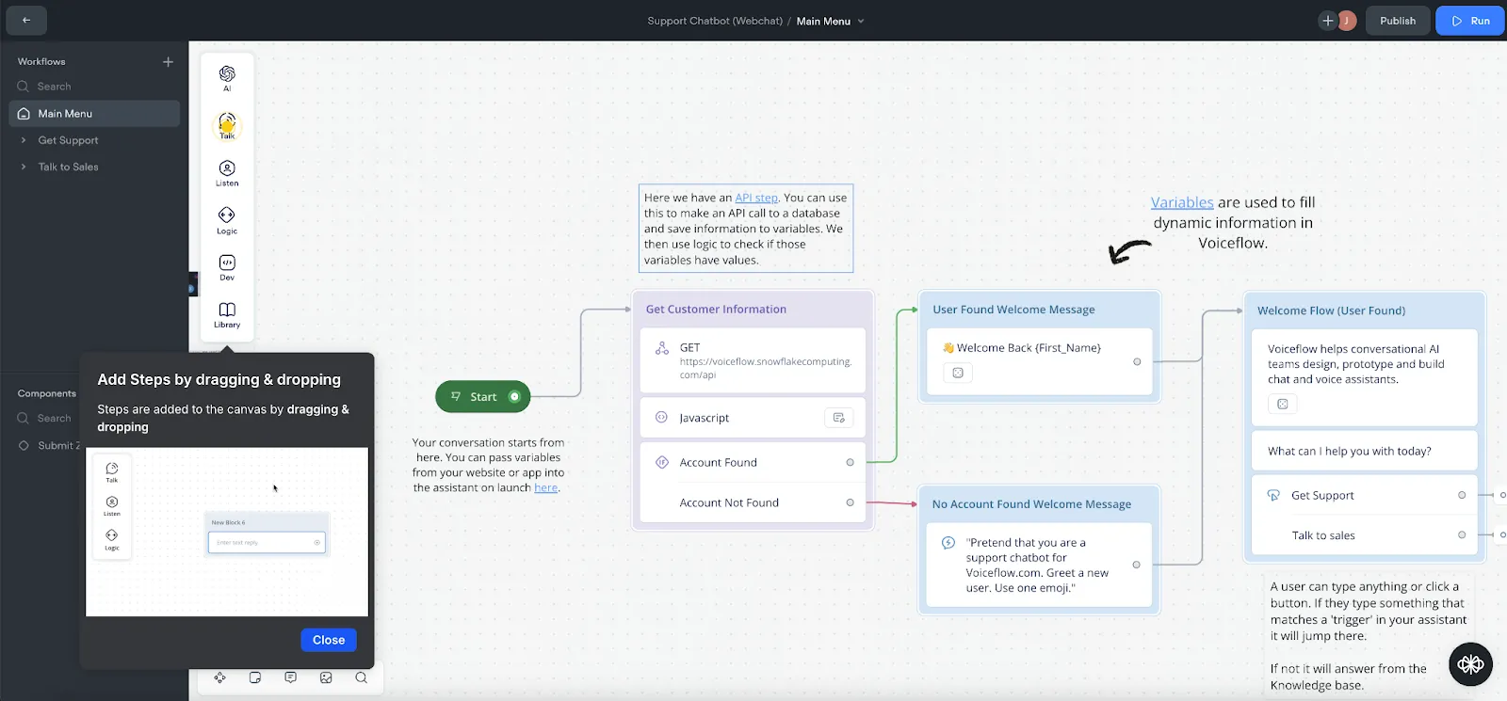Open canvas search via the magnifier icon

coord(361,677)
